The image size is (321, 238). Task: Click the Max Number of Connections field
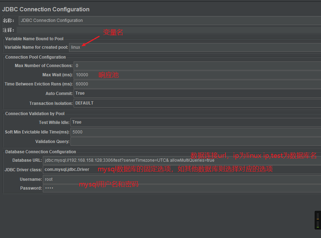coord(197,66)
